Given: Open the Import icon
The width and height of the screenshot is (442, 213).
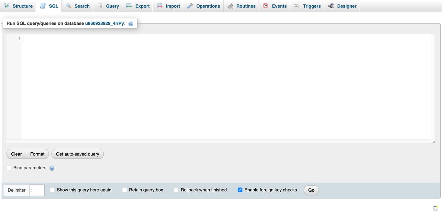Looking at the screenshot, I should point(160,6).
